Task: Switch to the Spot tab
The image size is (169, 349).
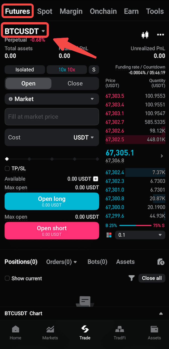Action: [45, 11]
